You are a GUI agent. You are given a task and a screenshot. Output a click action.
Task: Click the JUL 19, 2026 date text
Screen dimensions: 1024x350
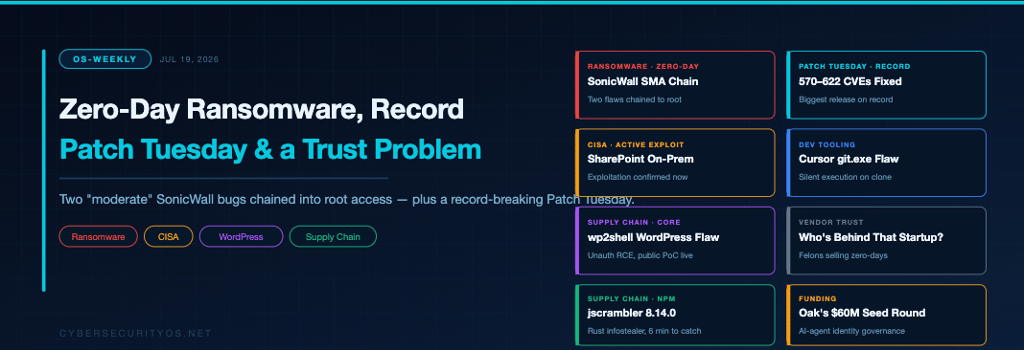click(190, 59)
